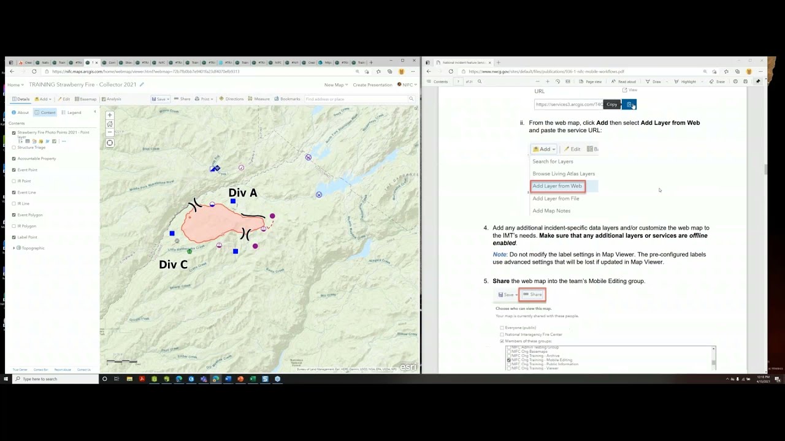Click the Report Abuse footer link
This screenshot has height=441, width=785.
[63, 369]
